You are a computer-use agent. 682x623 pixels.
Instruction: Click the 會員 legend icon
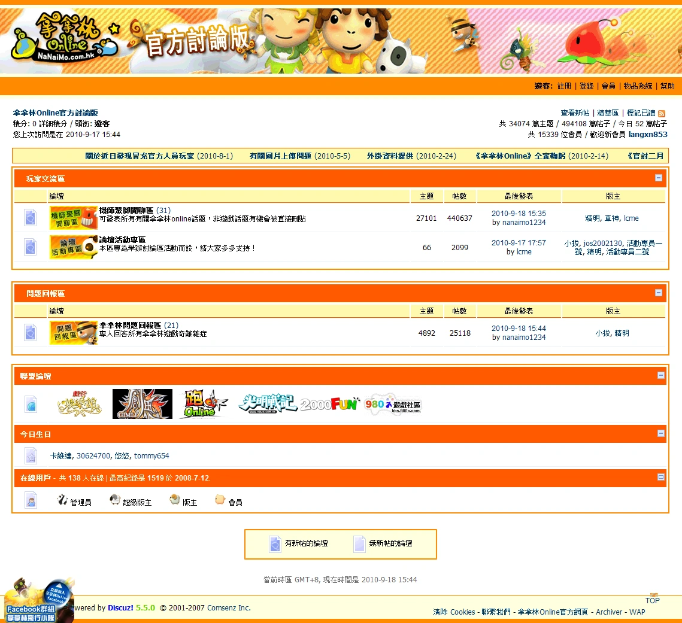[220, 500]
